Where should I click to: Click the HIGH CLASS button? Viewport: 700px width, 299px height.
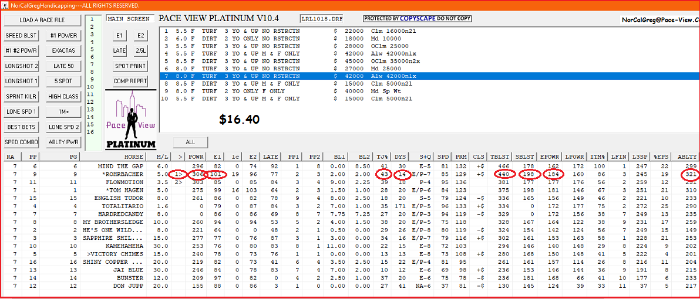63,96
